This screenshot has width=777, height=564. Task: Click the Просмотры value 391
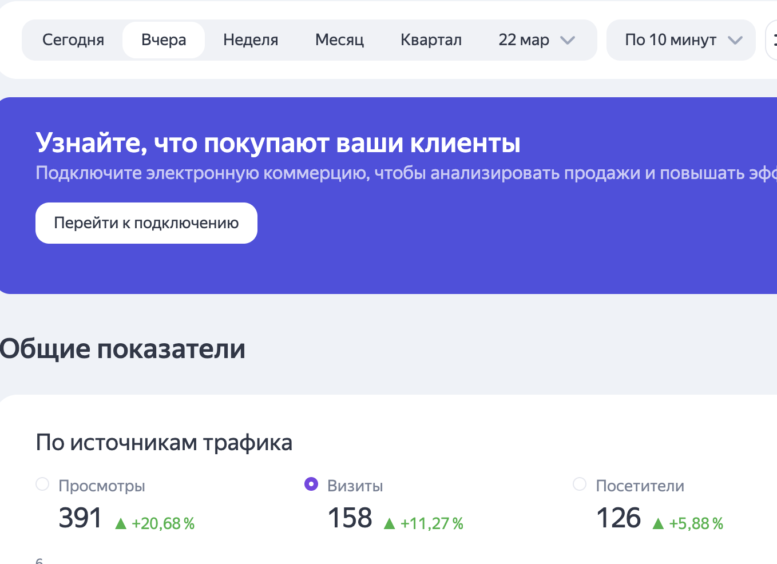pyautogui.click(x=80, y=518)
